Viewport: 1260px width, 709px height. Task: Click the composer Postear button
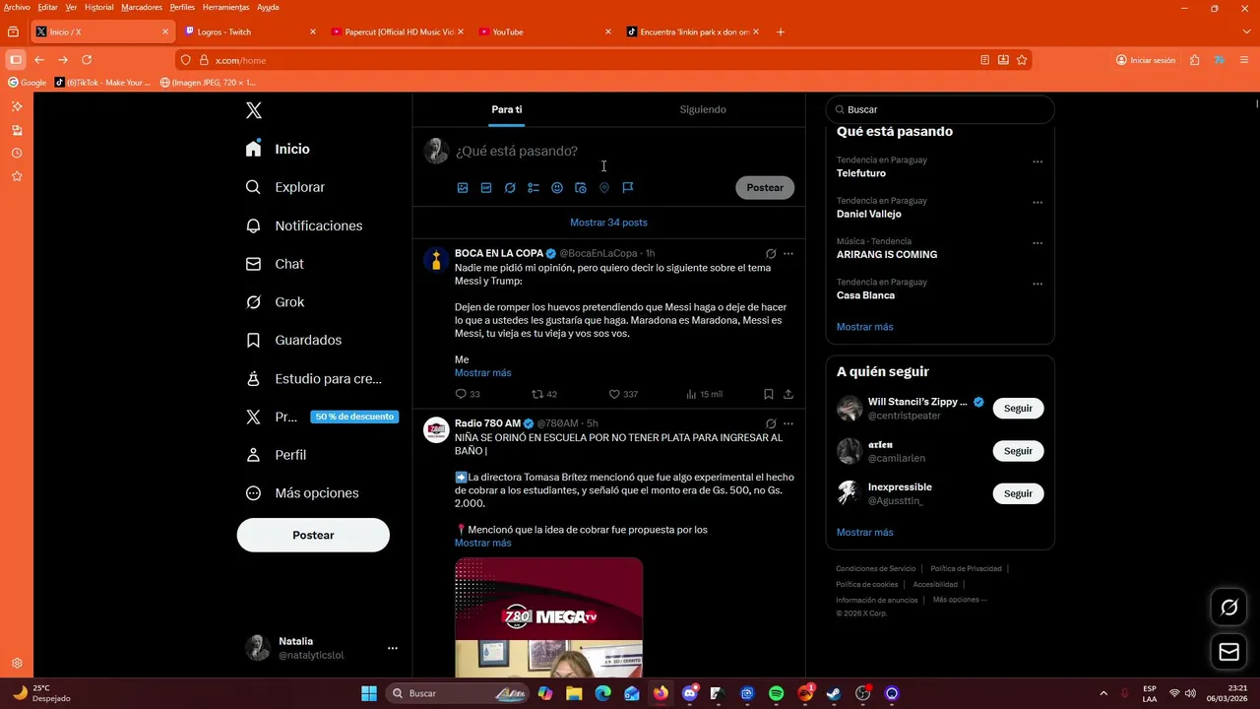[x=765, y=187]
